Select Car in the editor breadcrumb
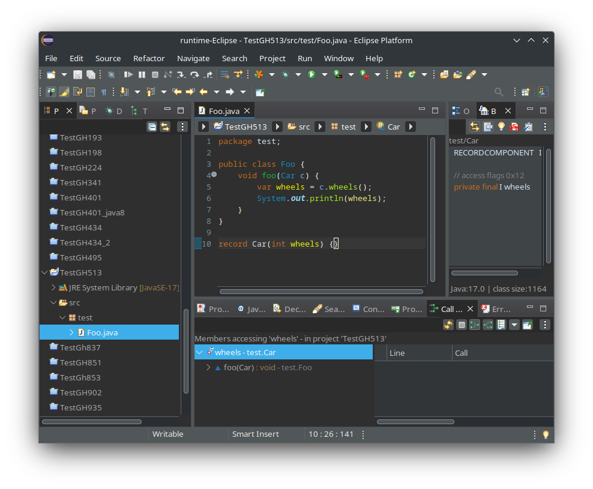The width and height of the screenshot is (593, 489). point(394,127)
